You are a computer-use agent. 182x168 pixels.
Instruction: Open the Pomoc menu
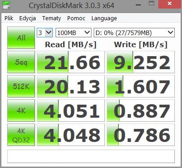coord(76,18)
